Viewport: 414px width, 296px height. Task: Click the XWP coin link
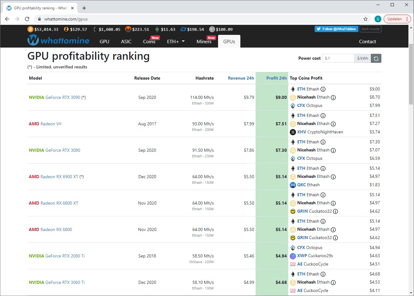coord(302,256)
